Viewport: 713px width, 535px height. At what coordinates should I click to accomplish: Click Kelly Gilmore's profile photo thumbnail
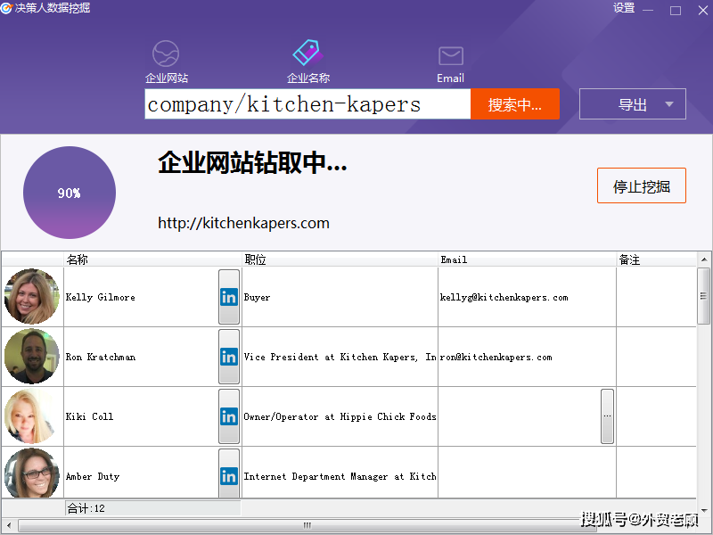point(31,295)
